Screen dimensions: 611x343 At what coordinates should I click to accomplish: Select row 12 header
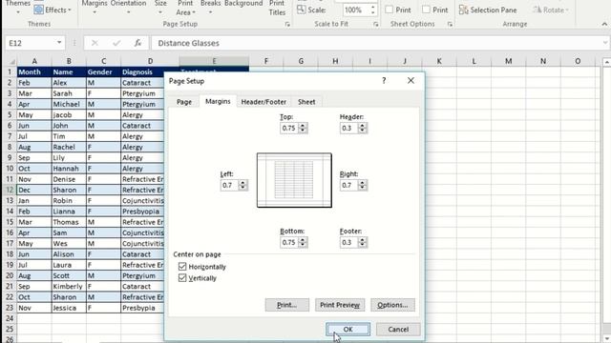pyautogui.click(x=10, y=190)
